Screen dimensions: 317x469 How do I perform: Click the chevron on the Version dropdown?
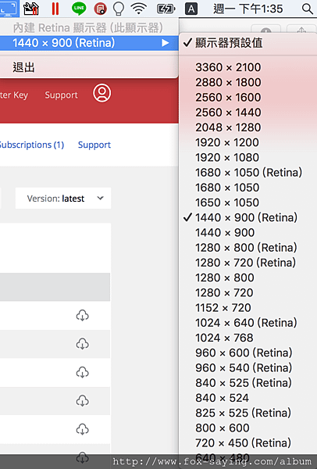pyautogui.click(x=101, y=198)
